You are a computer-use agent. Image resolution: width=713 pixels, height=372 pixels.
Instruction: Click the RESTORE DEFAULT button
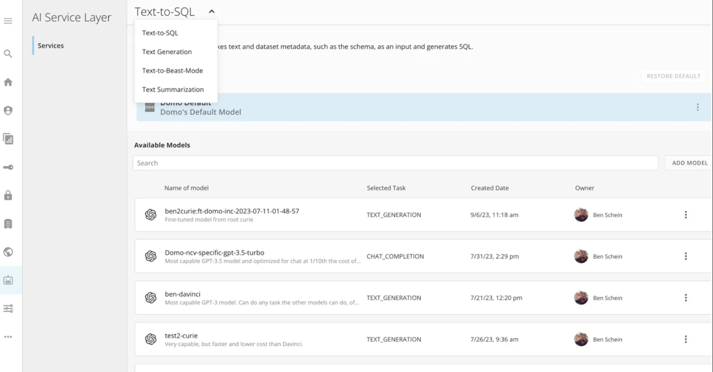[x=673, y=76]
